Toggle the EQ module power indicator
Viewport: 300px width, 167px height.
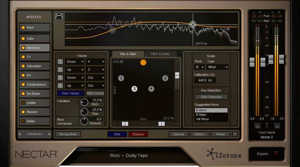click(23, 75)
